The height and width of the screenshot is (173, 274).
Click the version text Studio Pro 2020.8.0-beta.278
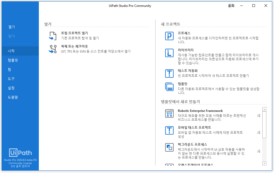click(20, 160)
